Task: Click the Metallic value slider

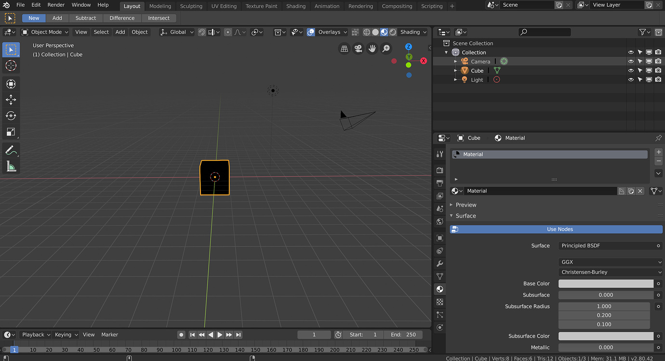Action: coord(606,348)
